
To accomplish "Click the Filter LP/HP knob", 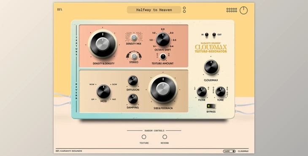I will (202, 91).
